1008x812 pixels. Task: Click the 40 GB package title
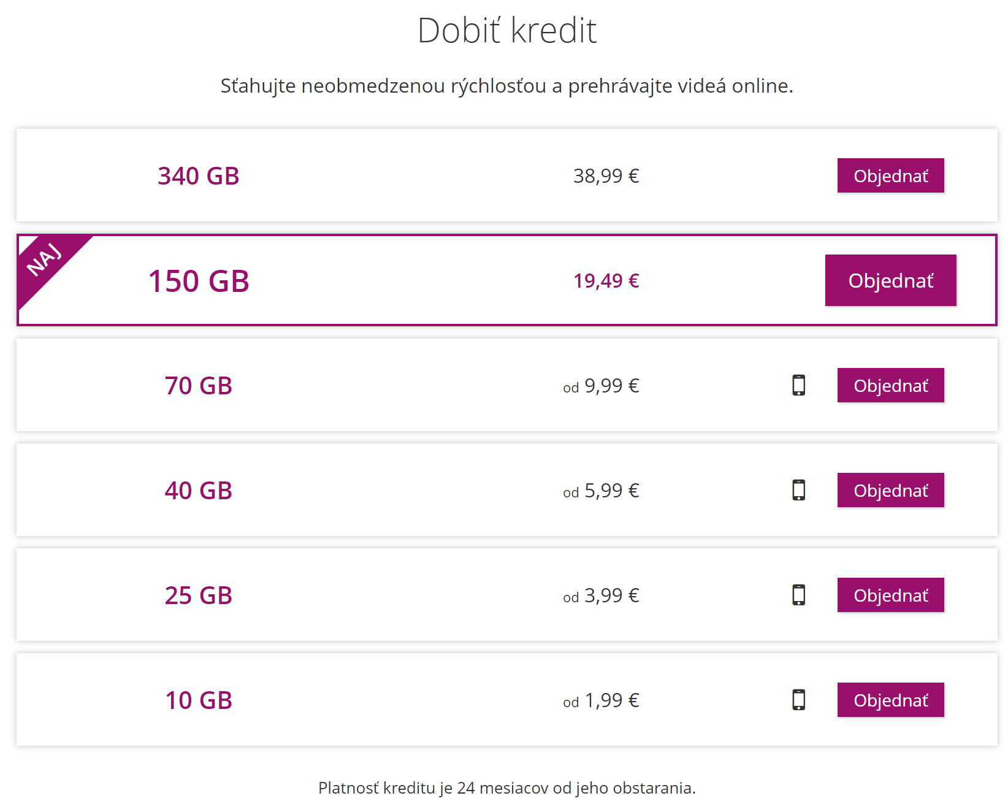point(198,491)
